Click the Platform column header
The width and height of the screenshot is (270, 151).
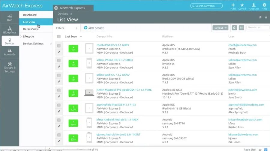(x=168, y=36)
